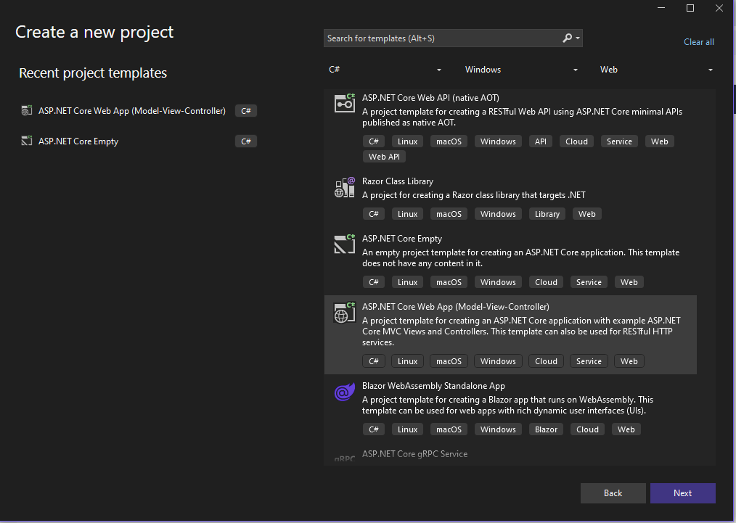The image size is (736, 523).
Task: Click the ASP.NET Core Empty template icon in the list
Action: tap(344, 244)
